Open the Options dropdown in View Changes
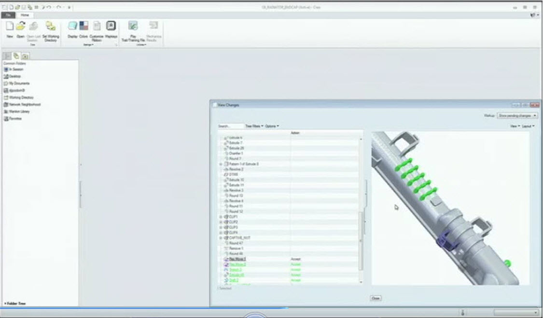Viewport: 543px width, 318px height. pos(272,126)
